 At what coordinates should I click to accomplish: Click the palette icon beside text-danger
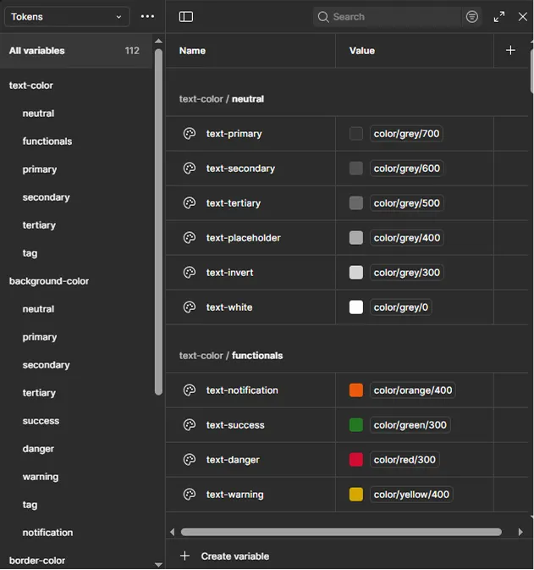click(x=190, y=460)
